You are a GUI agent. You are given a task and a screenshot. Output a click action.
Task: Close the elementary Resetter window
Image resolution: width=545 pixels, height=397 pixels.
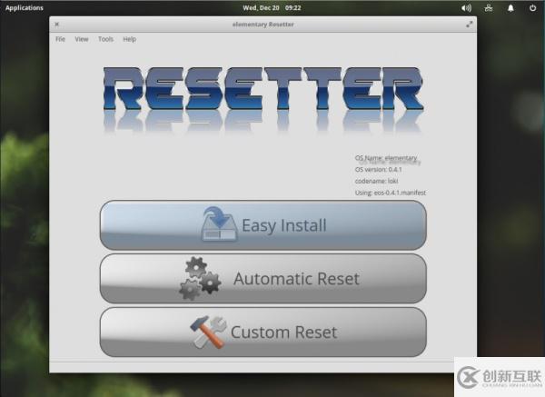[56, 24]
